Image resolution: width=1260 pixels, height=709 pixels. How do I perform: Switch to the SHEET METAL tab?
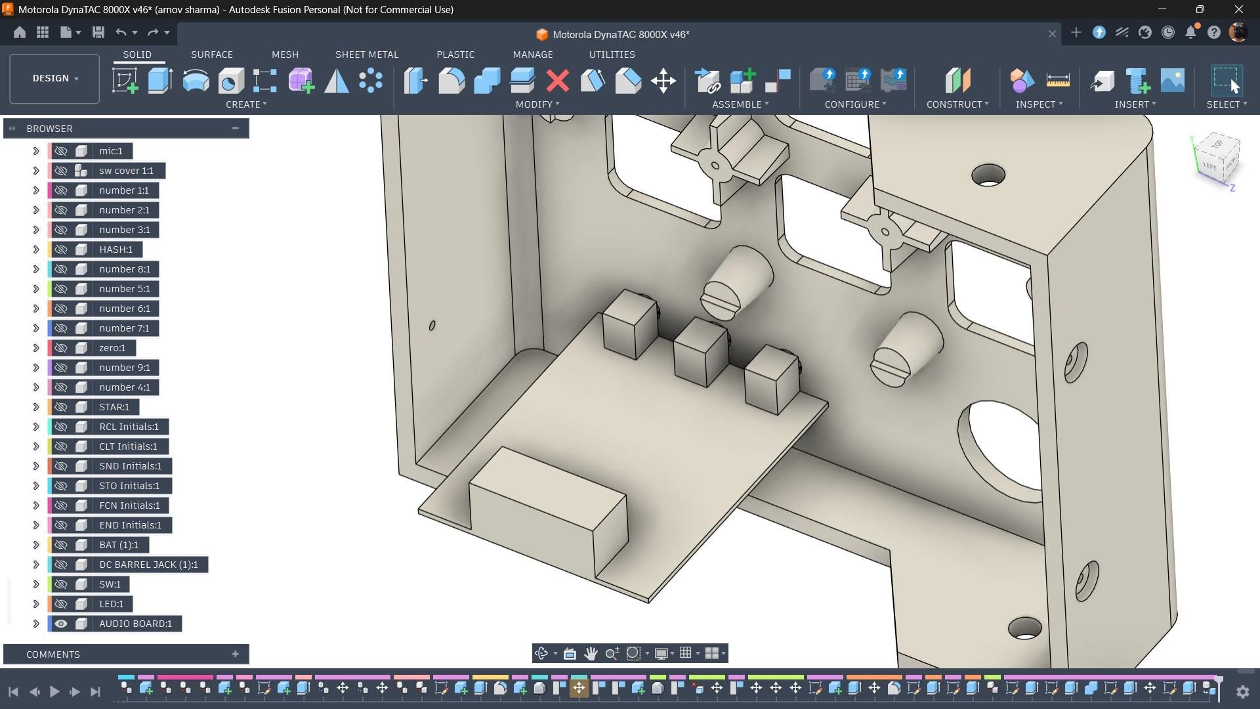tap(367, 54)
